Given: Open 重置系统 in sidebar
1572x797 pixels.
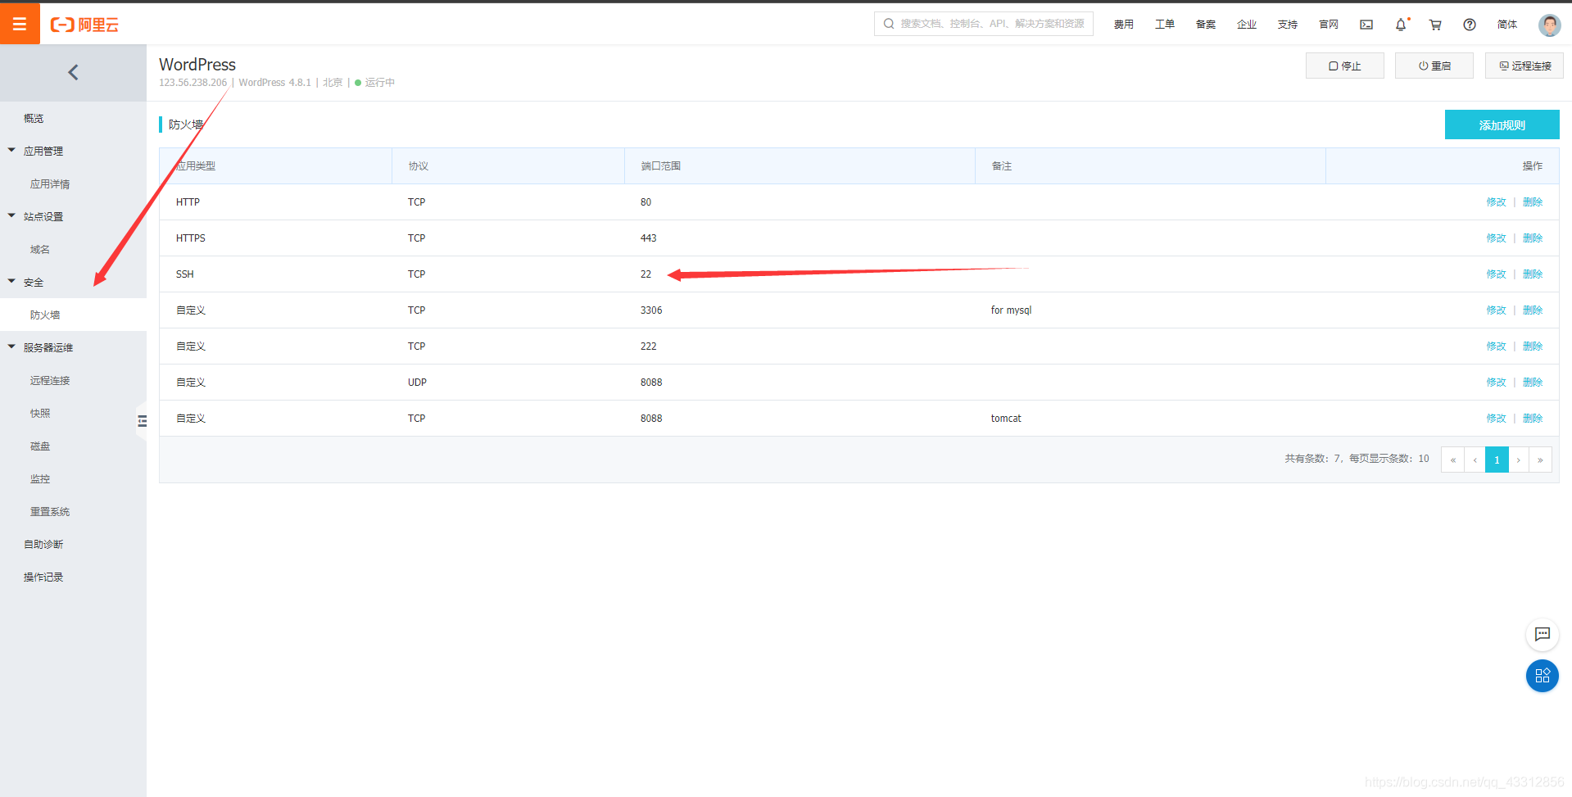Looking at the screenshot, I should tap(50, 511).
